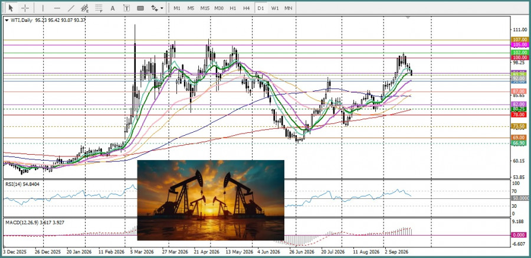The width and height of the screenshot is (531, 258).
Task: Select the equidistant channel tool
Action: coord(84,8)
